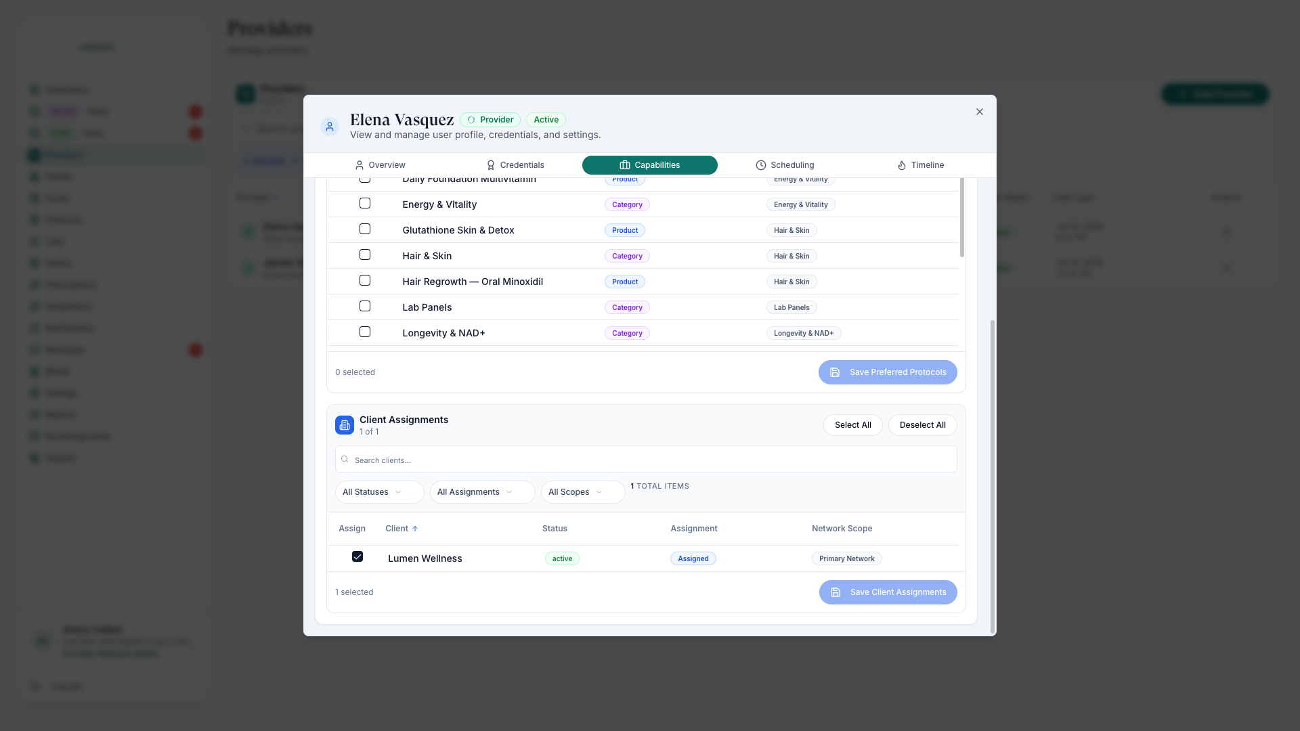Click the award icon on Credentials tab
This screenshot has height=731, width=1300.
pos(491,165)
